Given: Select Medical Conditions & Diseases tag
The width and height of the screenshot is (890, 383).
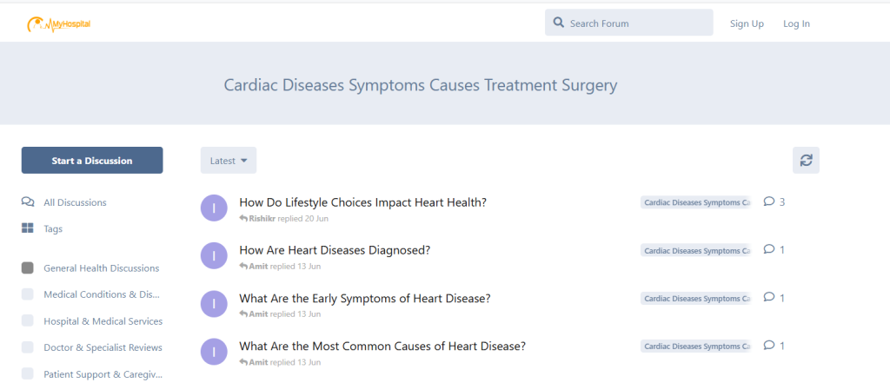Looking at the screenshot, I should pyautogui.click(x=102, y=294).
